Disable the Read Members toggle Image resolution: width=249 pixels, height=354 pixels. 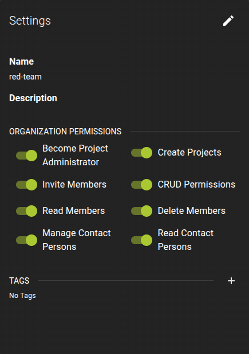click(x=27, y=211)
